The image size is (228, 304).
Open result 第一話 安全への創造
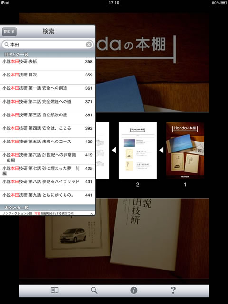47,91
